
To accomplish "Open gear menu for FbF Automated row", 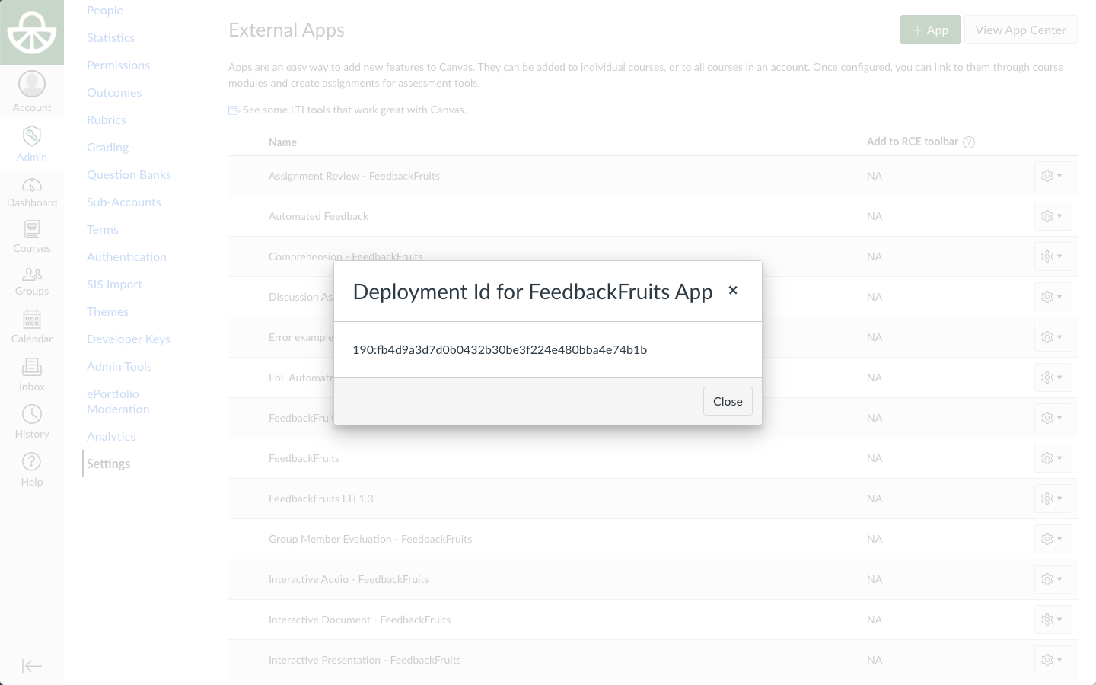I will click(1053, 378).
